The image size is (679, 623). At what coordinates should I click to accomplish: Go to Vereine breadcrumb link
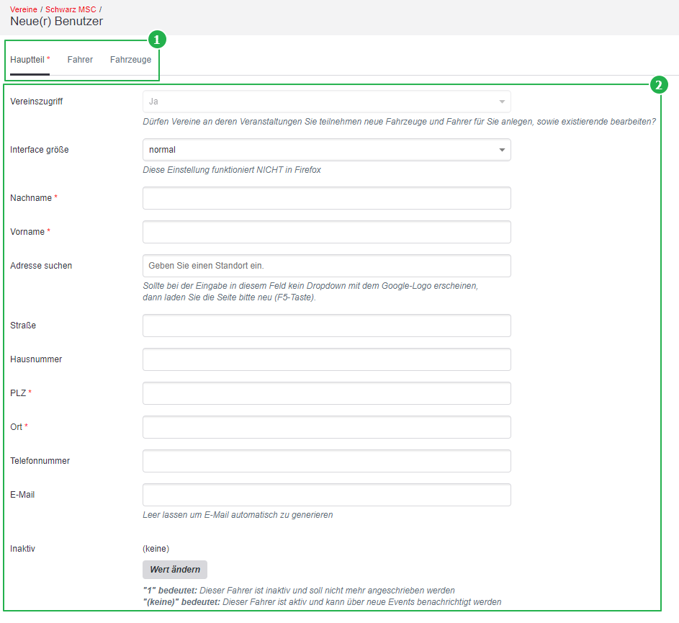pyautogui.click(x=23, y=9)
